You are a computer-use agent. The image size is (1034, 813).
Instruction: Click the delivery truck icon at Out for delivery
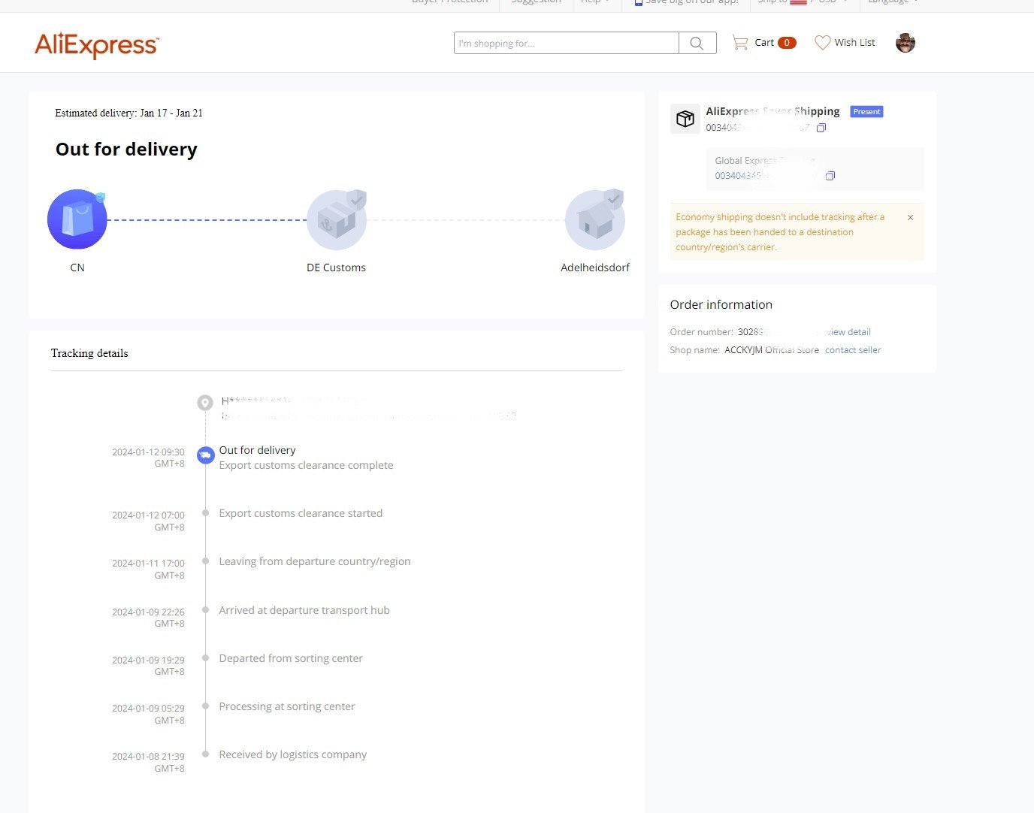205,455
